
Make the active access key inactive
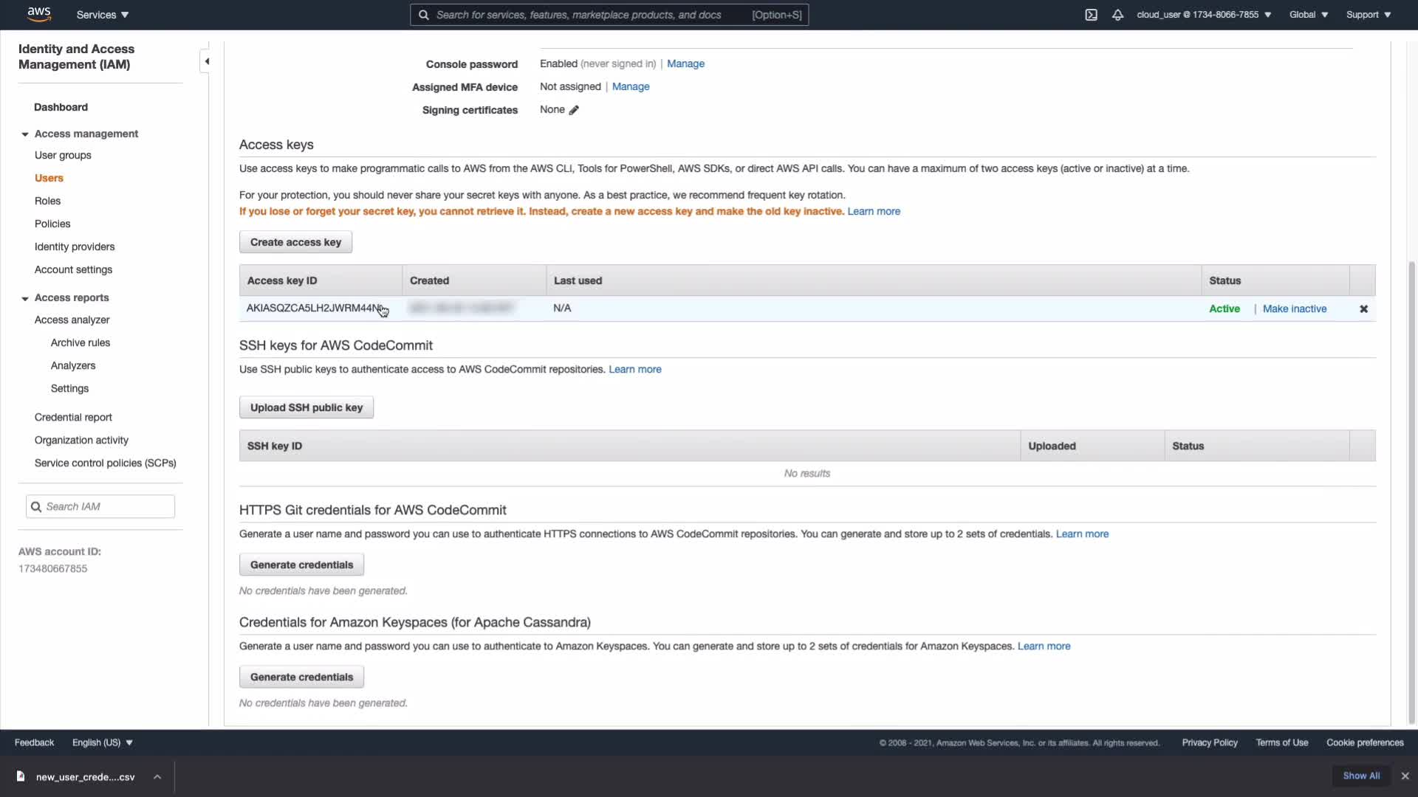click(1294, 308)
